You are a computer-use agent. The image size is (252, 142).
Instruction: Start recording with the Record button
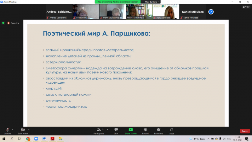[x=145, y=131]
